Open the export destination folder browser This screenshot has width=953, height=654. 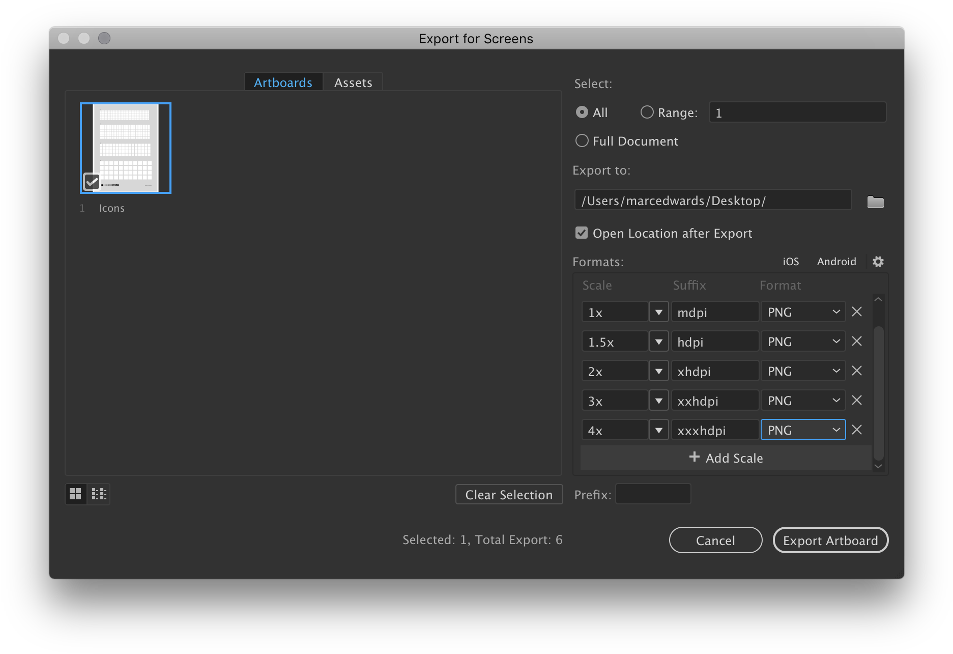[x=876, y=202]
